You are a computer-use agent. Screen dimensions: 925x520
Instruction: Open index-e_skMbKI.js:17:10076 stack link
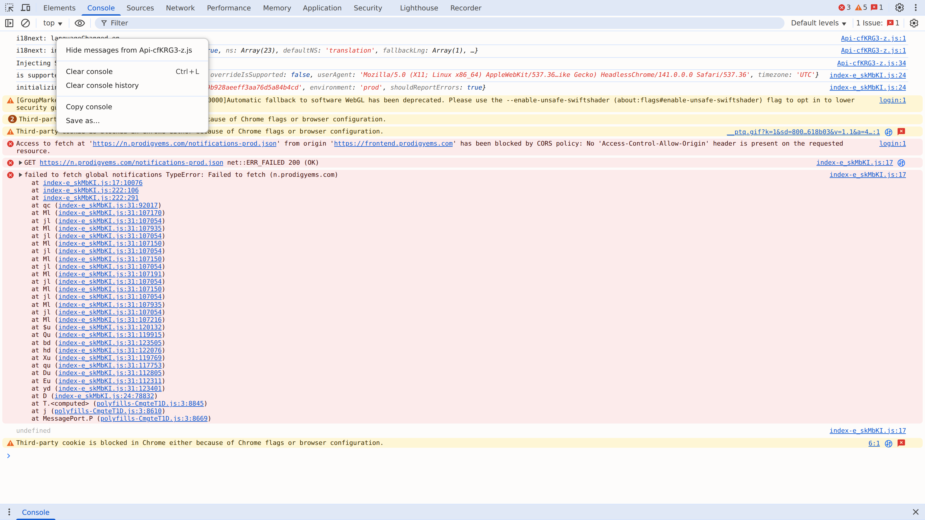click(92, 183)
